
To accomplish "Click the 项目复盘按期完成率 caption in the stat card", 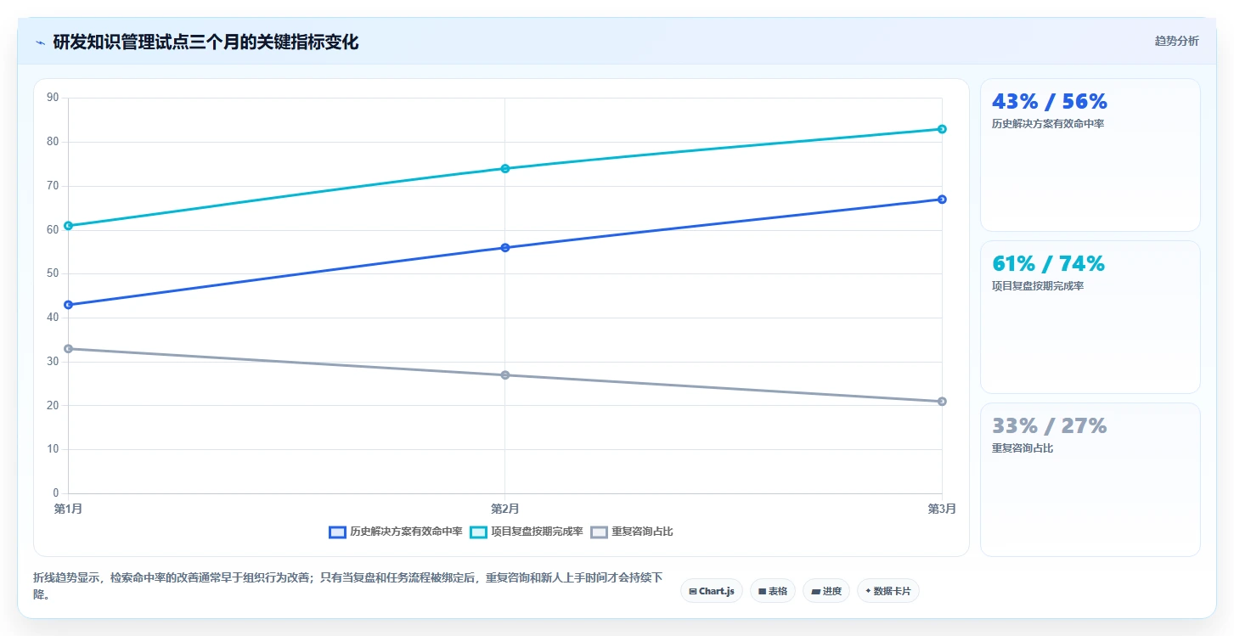I will click(1038, 286).
